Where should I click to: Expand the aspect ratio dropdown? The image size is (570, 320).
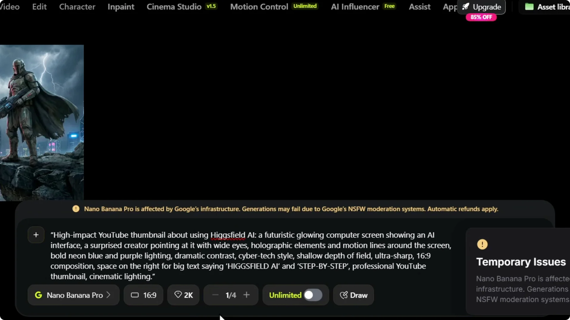pyautogui.click(x=143, y=295)
